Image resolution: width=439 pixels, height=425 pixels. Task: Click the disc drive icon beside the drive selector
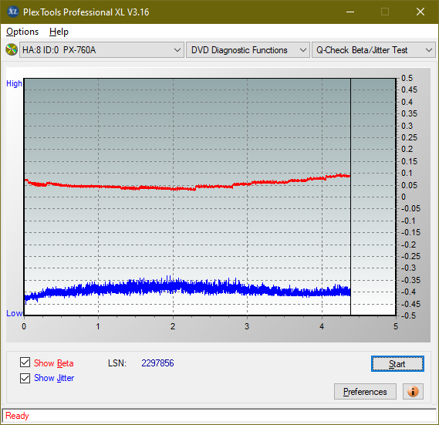point(12,50)
